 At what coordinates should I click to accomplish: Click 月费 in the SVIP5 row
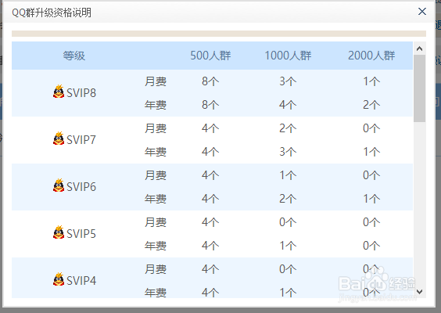tap(156, 222)
